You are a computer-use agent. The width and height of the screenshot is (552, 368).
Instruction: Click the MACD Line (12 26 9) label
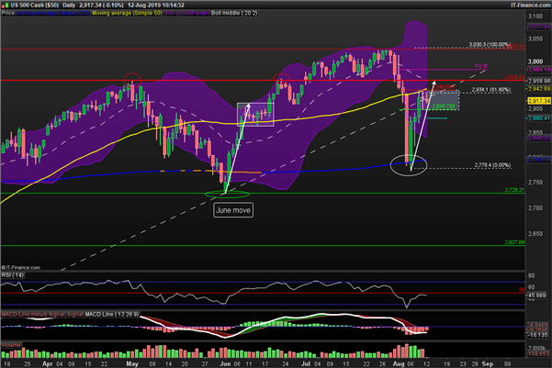112,314
